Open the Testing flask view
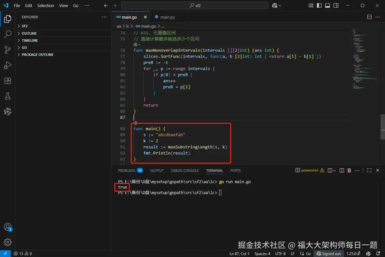 pyautogui.click(x=8, y=96)
